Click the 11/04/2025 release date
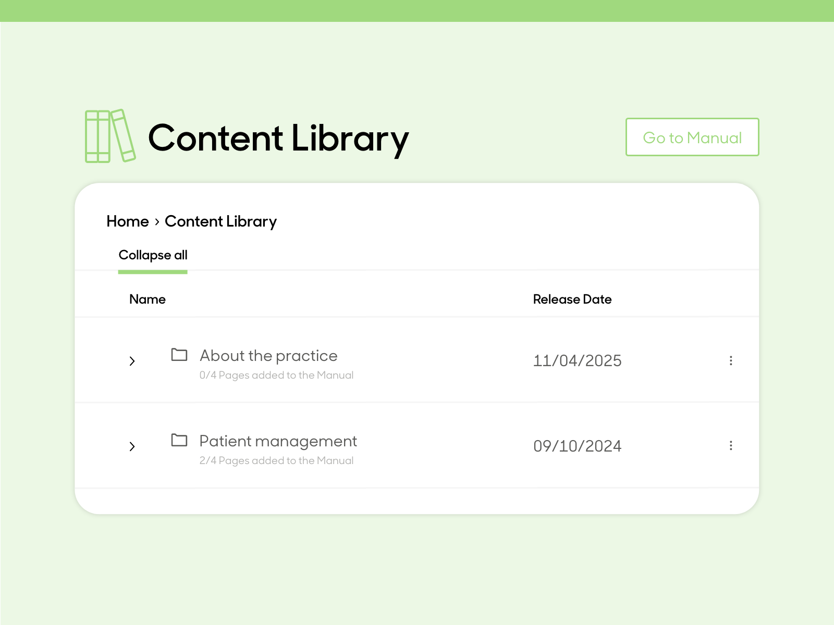Viewport: 834px width, 625px height. 577,361
